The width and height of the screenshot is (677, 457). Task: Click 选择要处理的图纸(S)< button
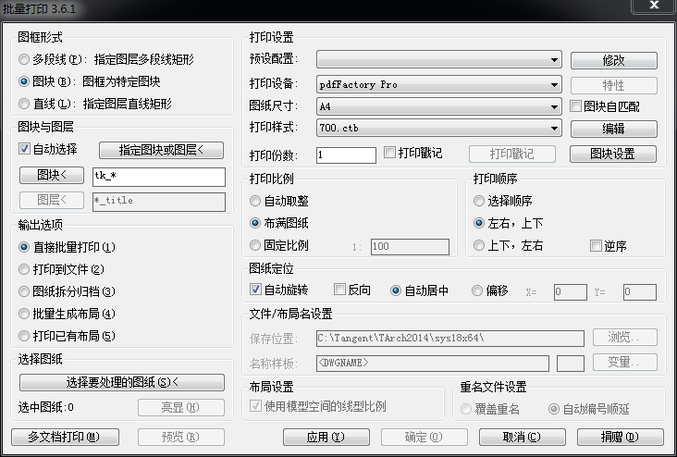pyautogui.click(x=122, y=382)
